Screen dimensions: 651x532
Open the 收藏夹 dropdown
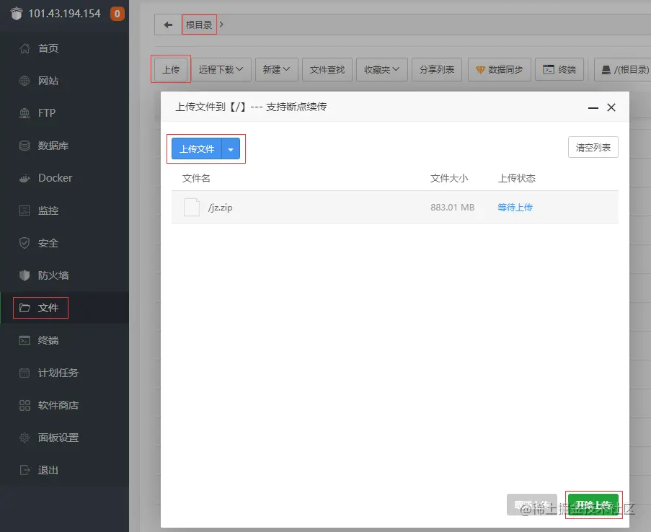point(381,69)
